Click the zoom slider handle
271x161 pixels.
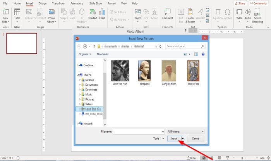tap(242, 158)
